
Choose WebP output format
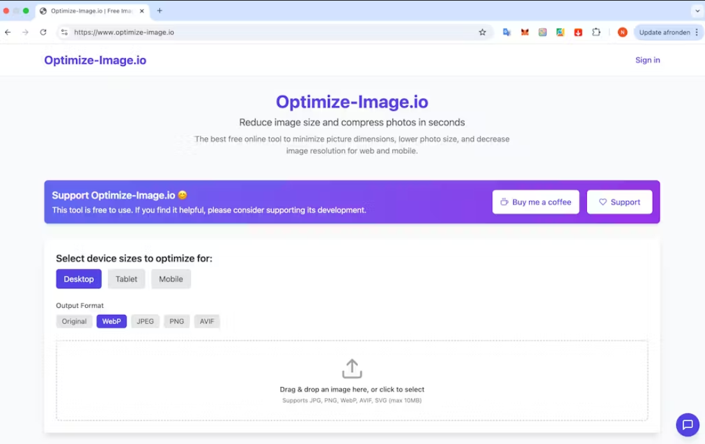click(111, 321)
